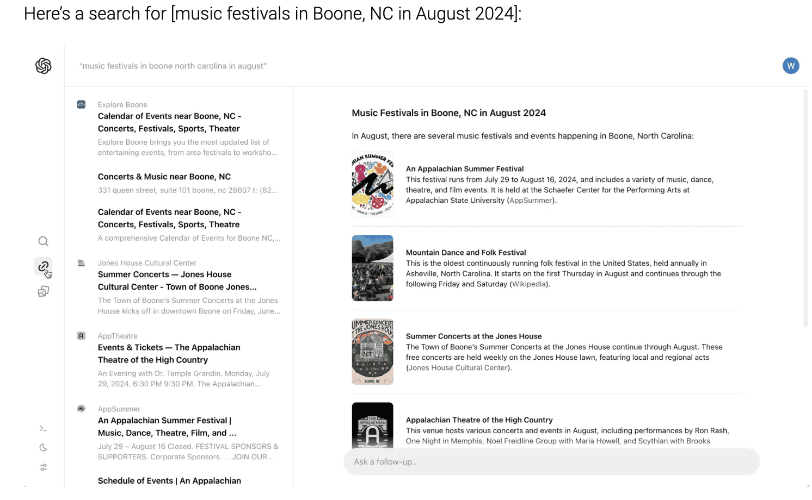Open the terminal prompt sidebar icon
The image size is (812, 500).
[x=44, y=429]
